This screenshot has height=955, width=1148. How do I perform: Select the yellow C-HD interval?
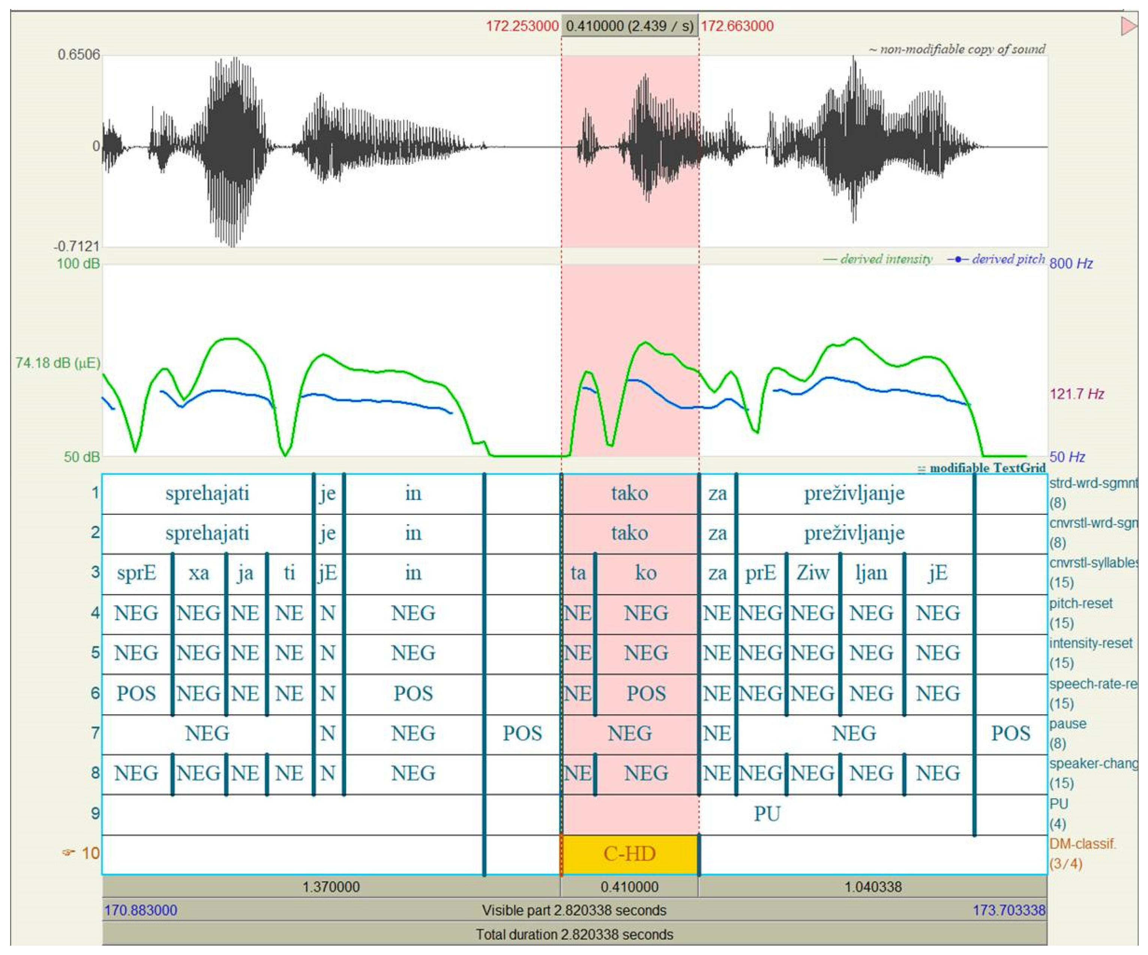(629, 854)
